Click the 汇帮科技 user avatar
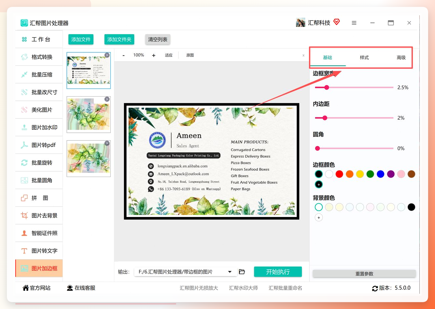This screenshot has height=309, width=435. pos(301,22)
